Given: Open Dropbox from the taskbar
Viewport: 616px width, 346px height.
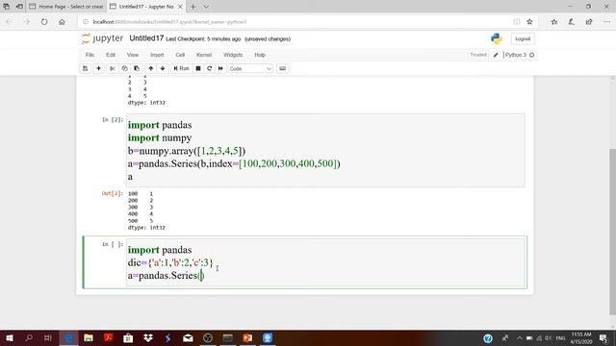Looking at the screenshot, I should coord(148,337).
